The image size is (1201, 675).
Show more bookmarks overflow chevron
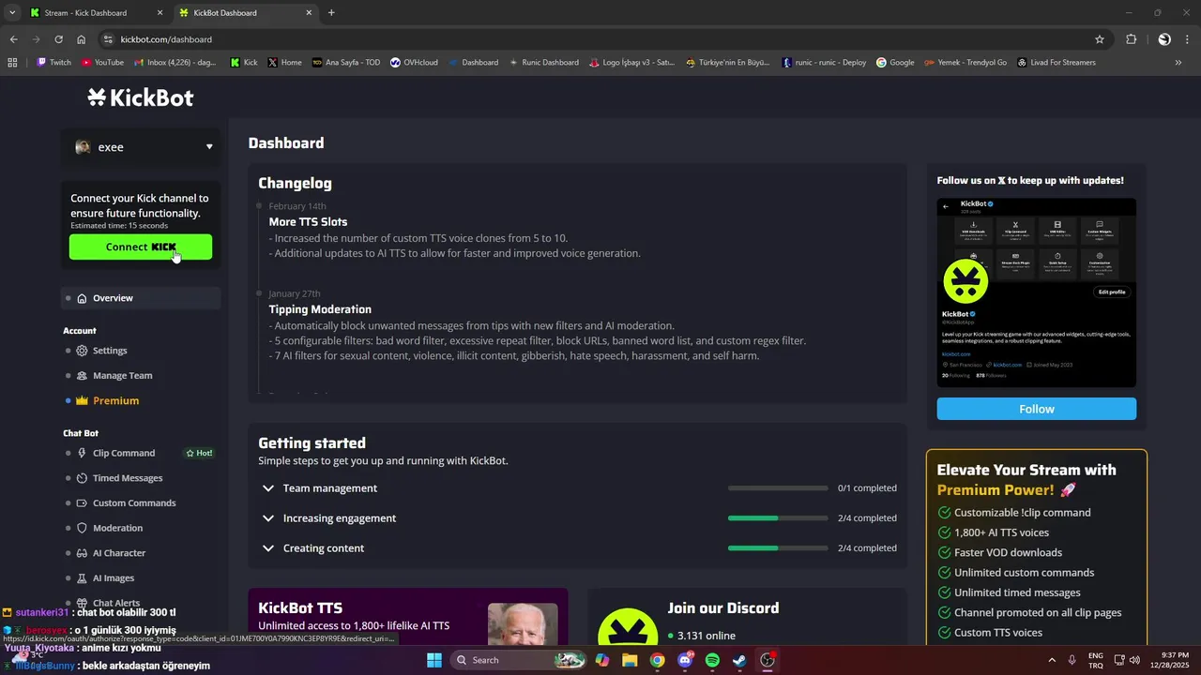point(1178,63)
